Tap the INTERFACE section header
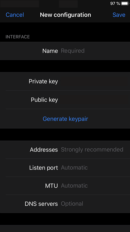This screenshot has height=232, width=130. (x=18, y=37)
